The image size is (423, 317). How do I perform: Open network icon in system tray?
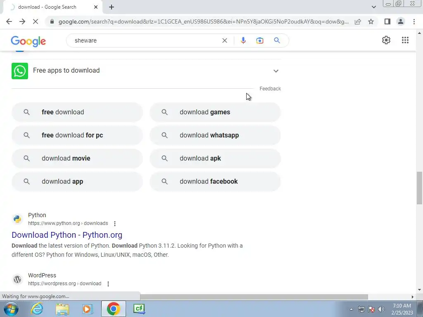pos(361,309)
